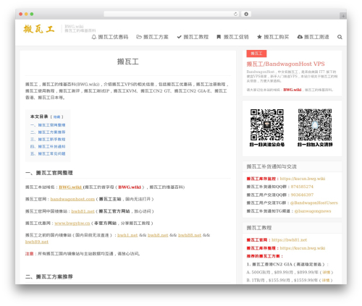Click the 搬瓦工教程 widget title in sidebar
This screenshot has height=306, width=362.
click(259, 228)
